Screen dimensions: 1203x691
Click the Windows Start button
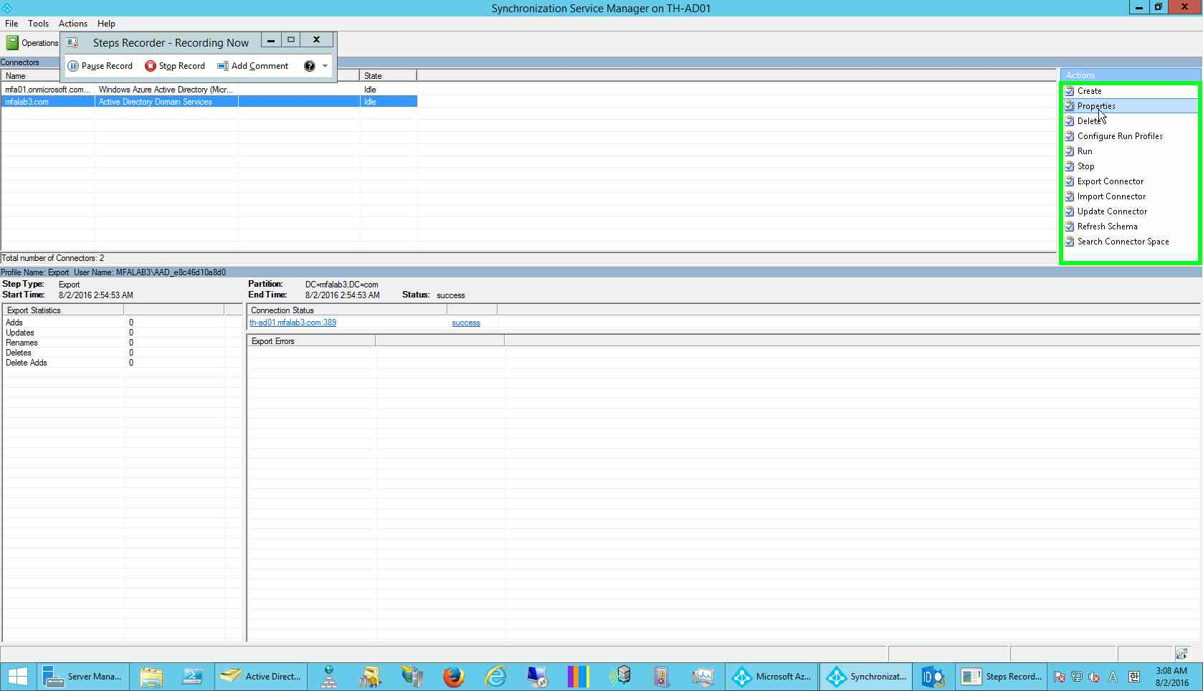[x=18, y=677]
